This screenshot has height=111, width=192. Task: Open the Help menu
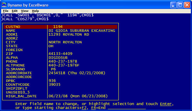(35, 11)
